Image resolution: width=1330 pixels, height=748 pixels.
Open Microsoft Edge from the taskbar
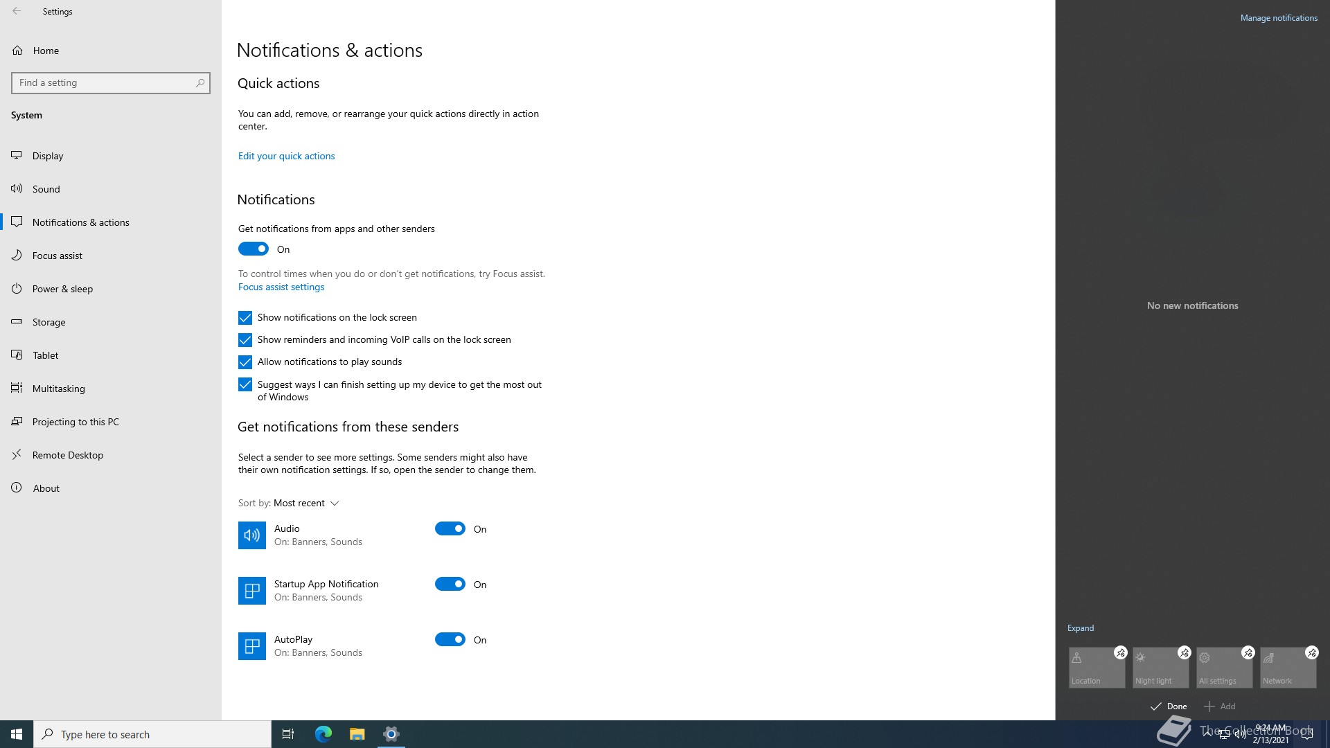[x=323, y=734]
